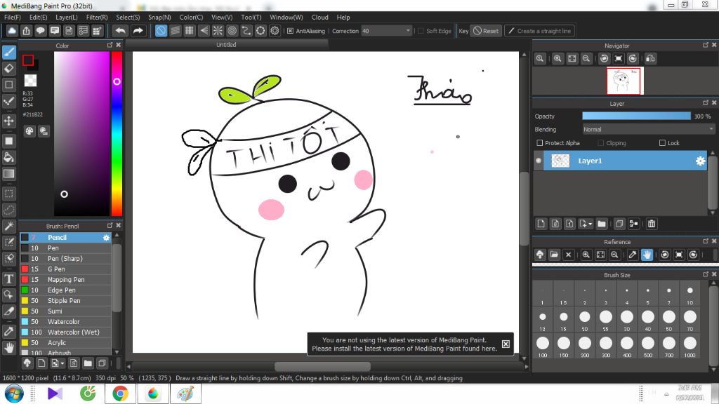Check the Protect Alpha checkbox
Screen dimensions: 719x404
point(540,143)
